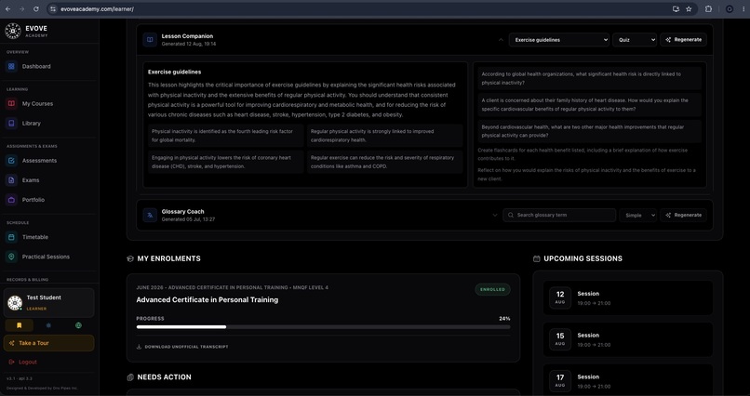This screenshot has height=396, width=750.
Task: Click the Reflect on risks suggestion text
Action: pos(587,175)
